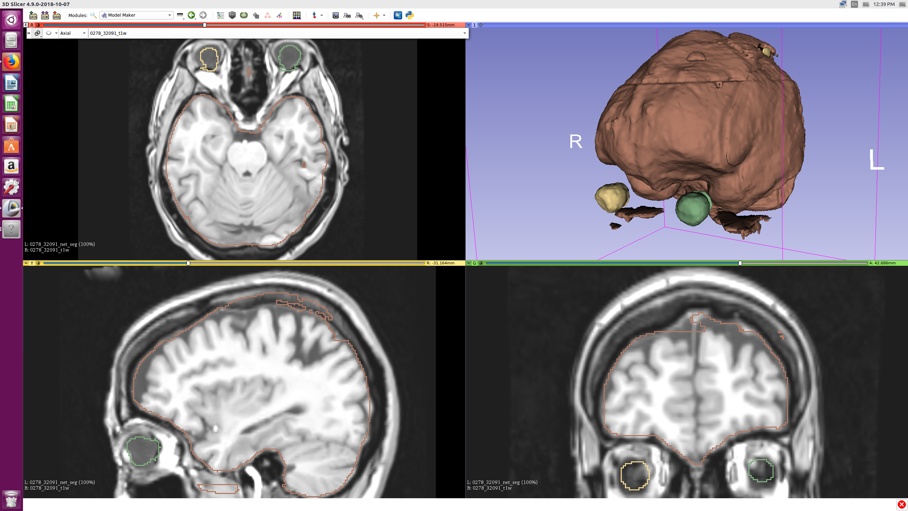Image resolution: width=908 pixels, height=511 pixels.
Task: Click the module search magnifier
Action: coord(93,15)
